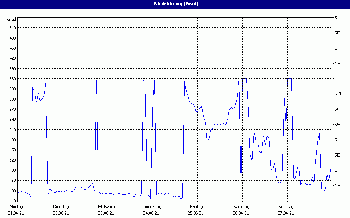Click the 510 value on the left axis
350x218 pixels.
(x=12, y=28)
